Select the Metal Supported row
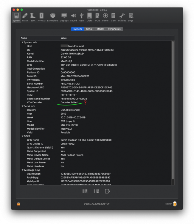Viewport: 194px width, 224px height. pyautogui.click(x=96, y=151)
